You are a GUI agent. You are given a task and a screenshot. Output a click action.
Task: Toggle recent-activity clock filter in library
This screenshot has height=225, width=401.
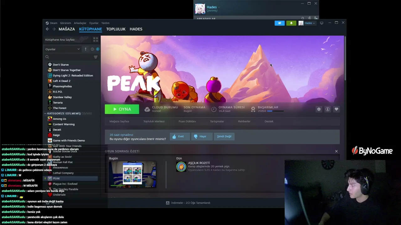pos(92,49)
